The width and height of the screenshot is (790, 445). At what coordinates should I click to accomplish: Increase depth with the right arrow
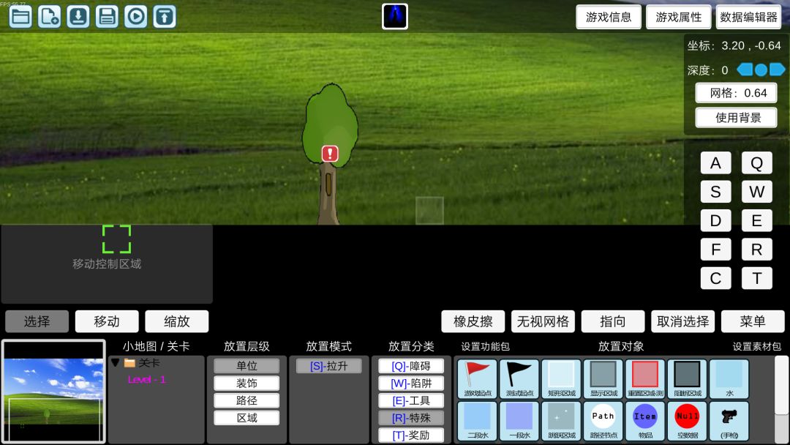(x=778, y=70)
